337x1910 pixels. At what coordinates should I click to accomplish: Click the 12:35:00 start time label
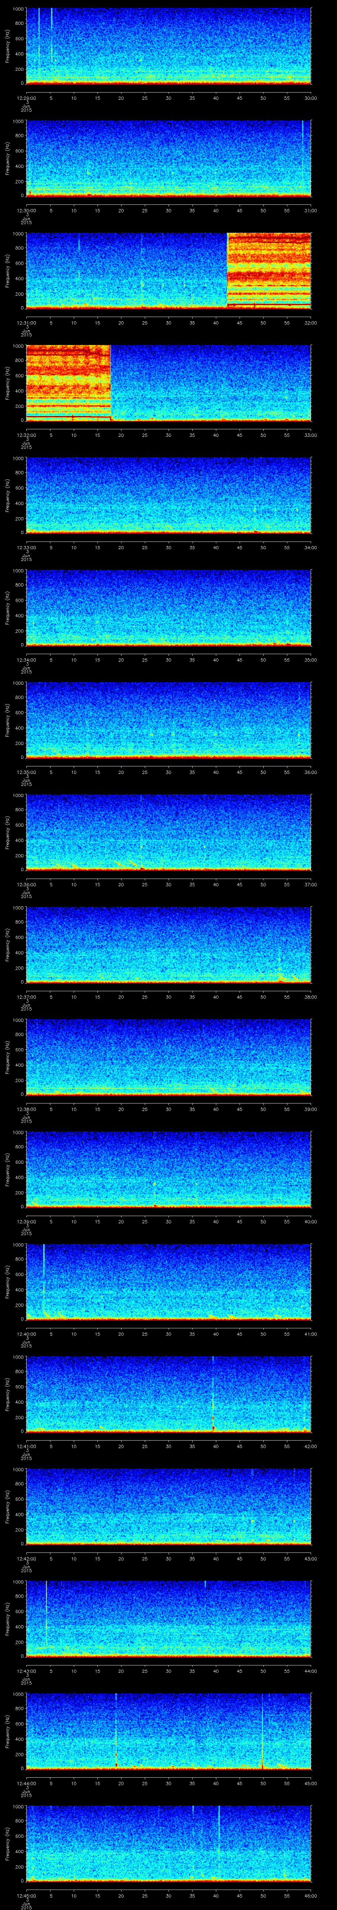[x=26, y=772]
